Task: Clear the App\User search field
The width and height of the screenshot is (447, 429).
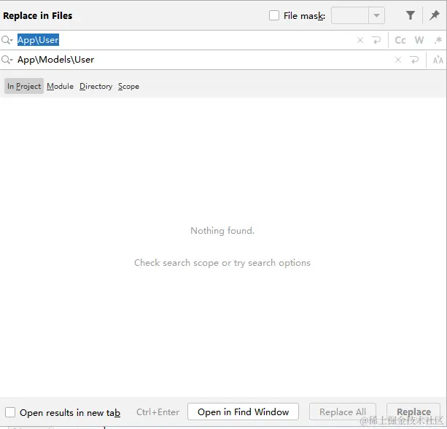Action: (360, 40)
